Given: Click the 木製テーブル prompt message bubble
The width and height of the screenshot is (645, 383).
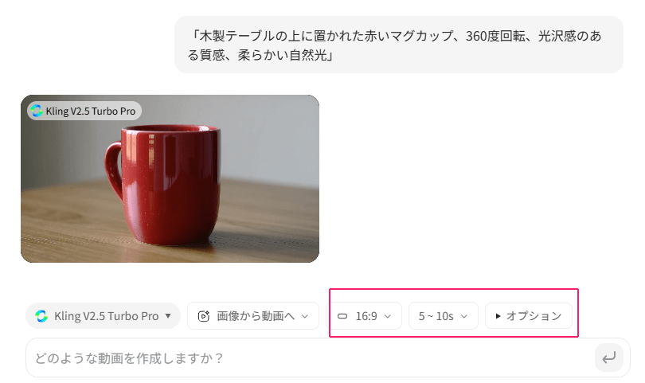Looking at the screenshot, I should 398,45.
